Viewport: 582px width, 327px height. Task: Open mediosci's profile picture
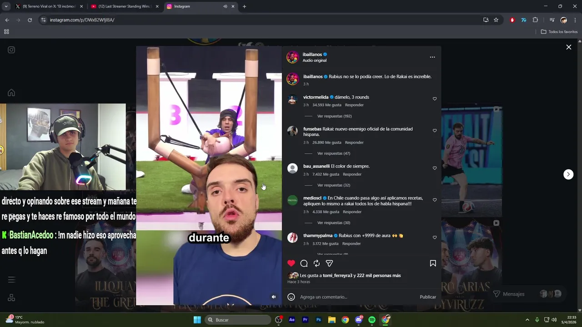coord(293,200)
